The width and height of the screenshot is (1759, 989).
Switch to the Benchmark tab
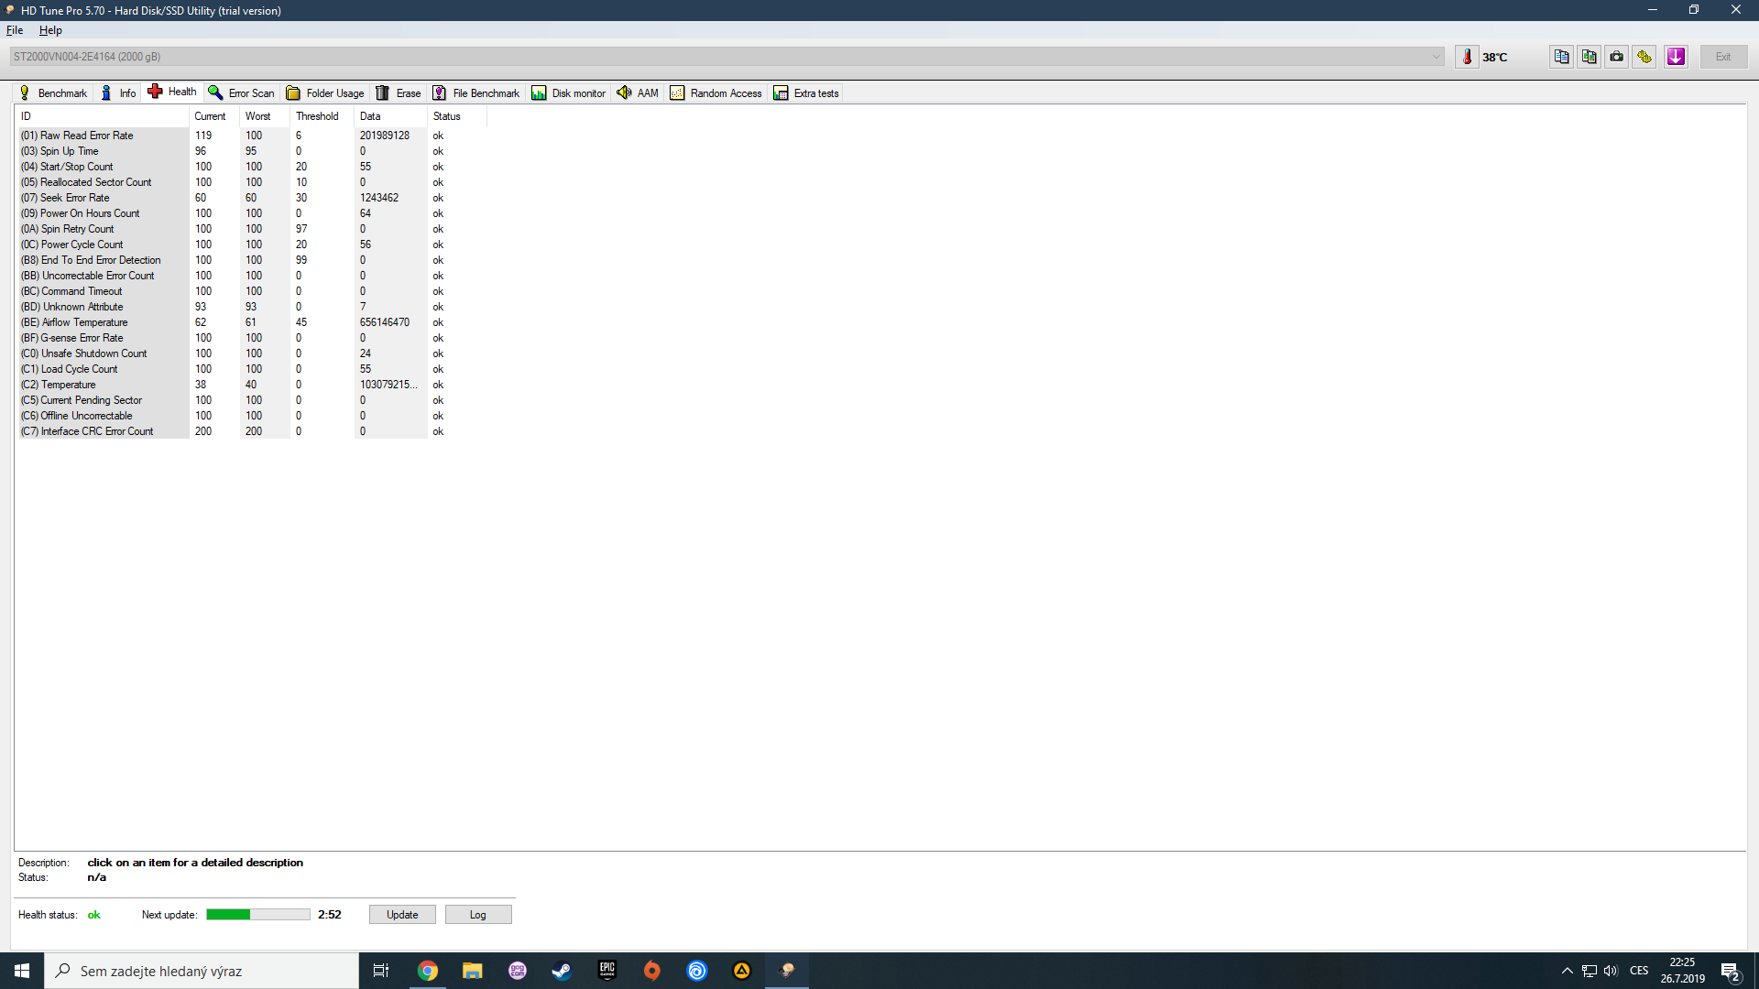[53, 93]
